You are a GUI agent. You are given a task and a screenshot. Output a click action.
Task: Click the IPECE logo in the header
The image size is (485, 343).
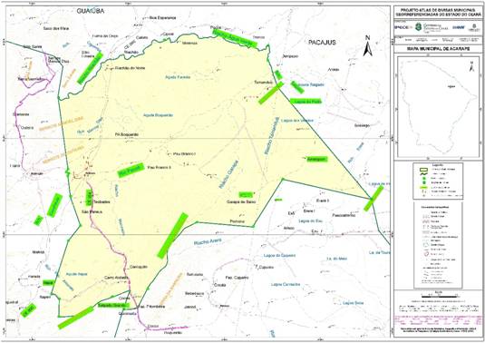pos(403,27)
